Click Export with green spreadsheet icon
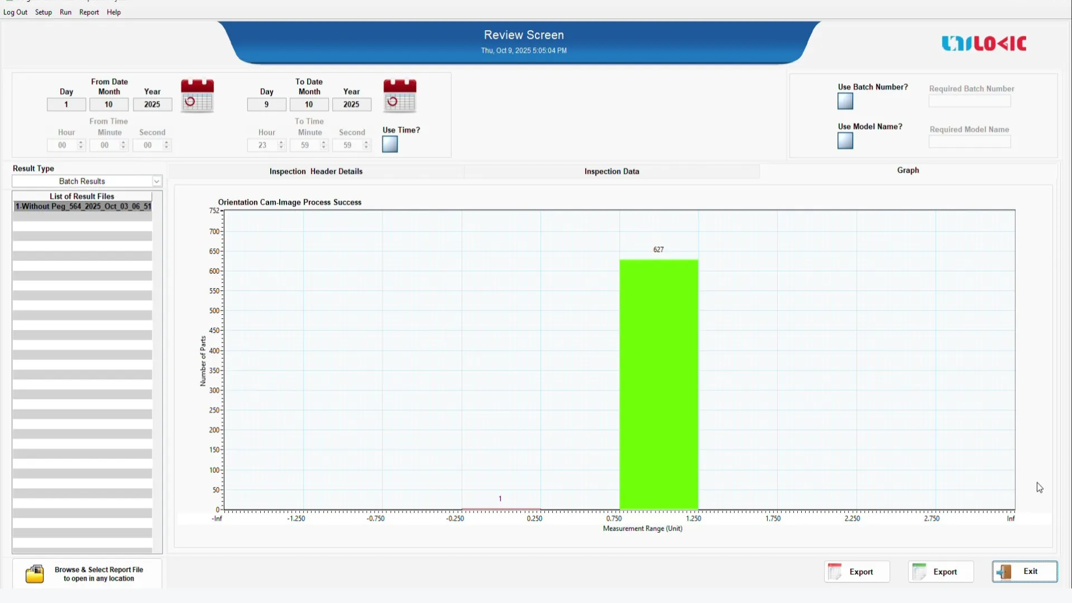 [940, 572]
